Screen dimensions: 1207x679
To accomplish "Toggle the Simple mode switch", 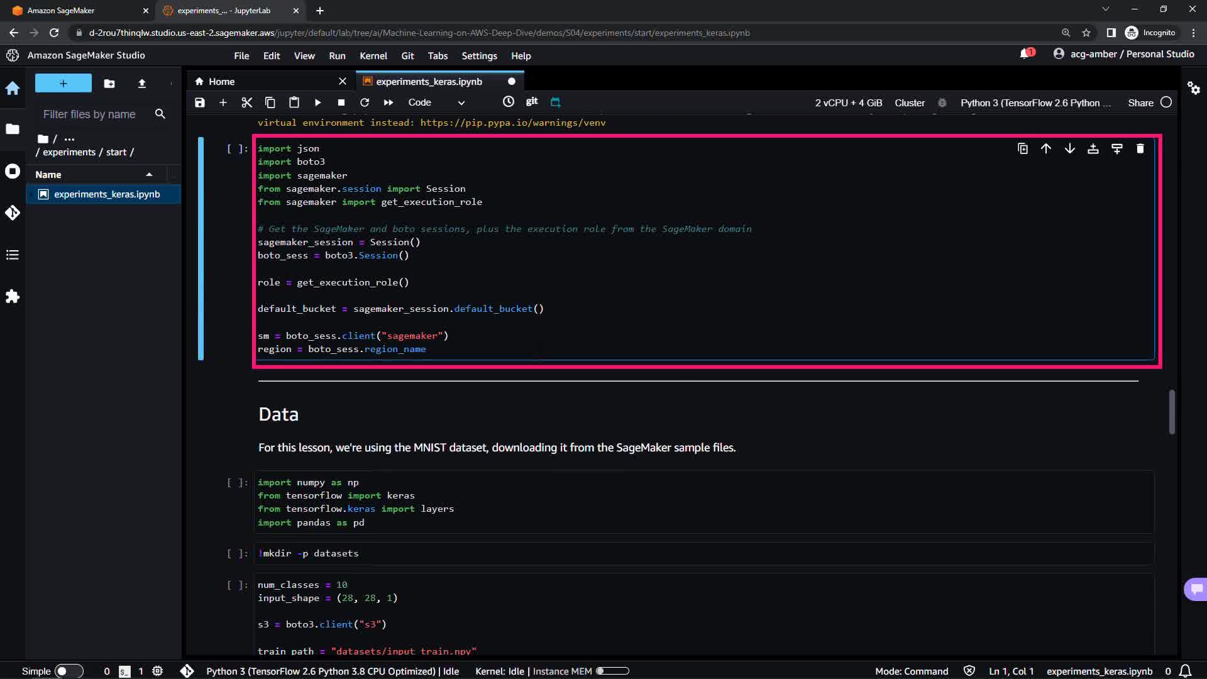I will click(x=69, y=671).
